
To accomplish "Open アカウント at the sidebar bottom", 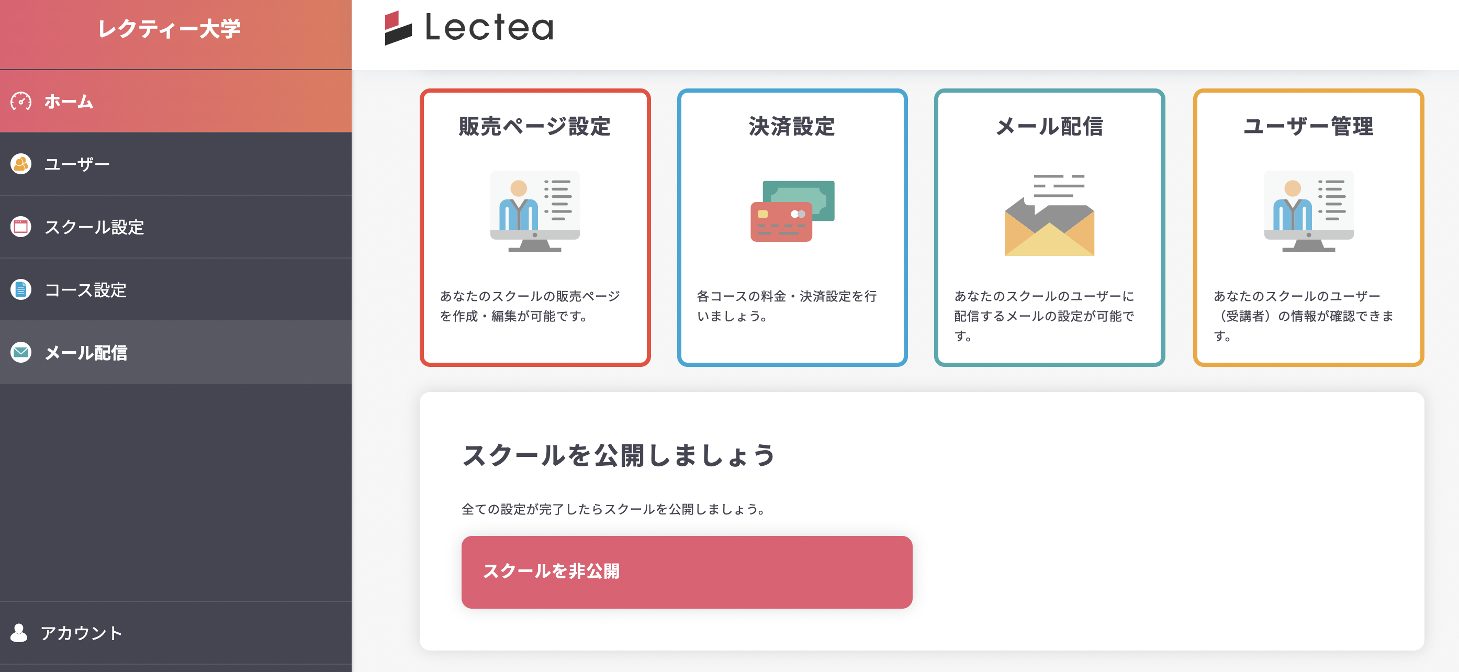I will pyautogui.click(x=82, y=633).
